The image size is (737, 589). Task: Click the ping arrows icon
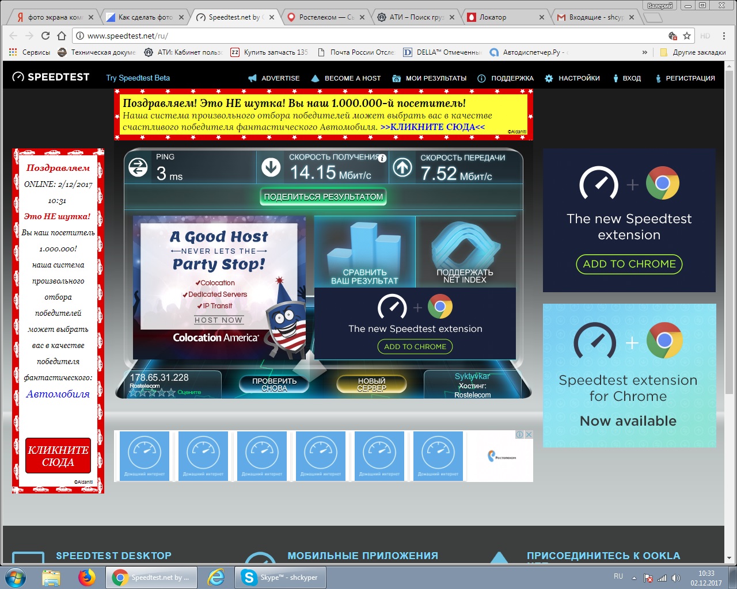point(138,167)
